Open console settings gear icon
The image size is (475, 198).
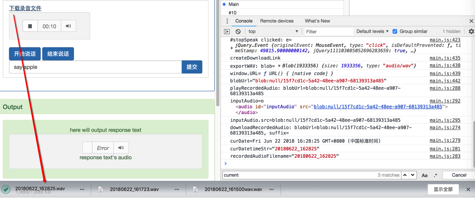pyautogui.click(x=471, y=31)
